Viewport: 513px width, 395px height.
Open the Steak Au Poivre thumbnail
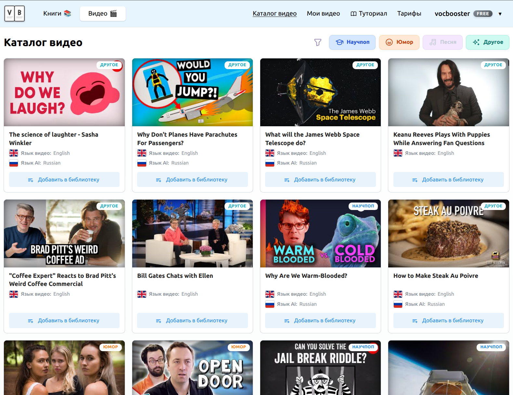tap(448, 233)
